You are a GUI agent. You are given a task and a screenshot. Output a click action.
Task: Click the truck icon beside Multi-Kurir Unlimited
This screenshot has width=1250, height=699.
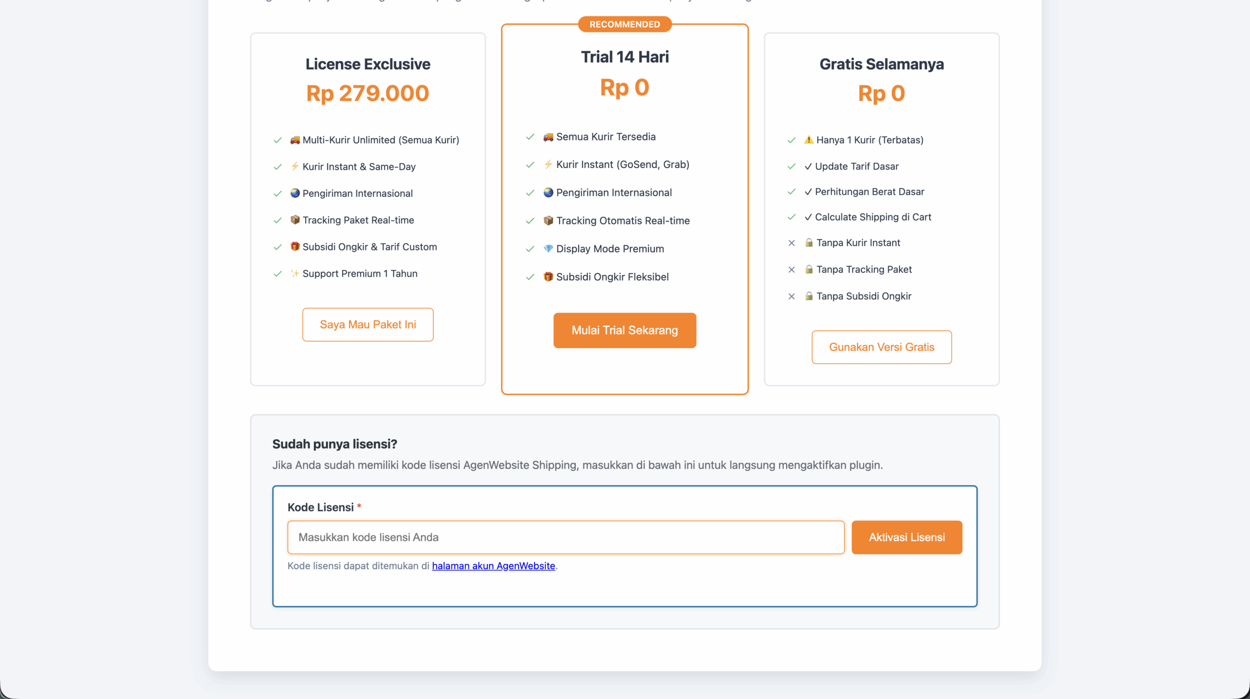(x=295, y=140)
